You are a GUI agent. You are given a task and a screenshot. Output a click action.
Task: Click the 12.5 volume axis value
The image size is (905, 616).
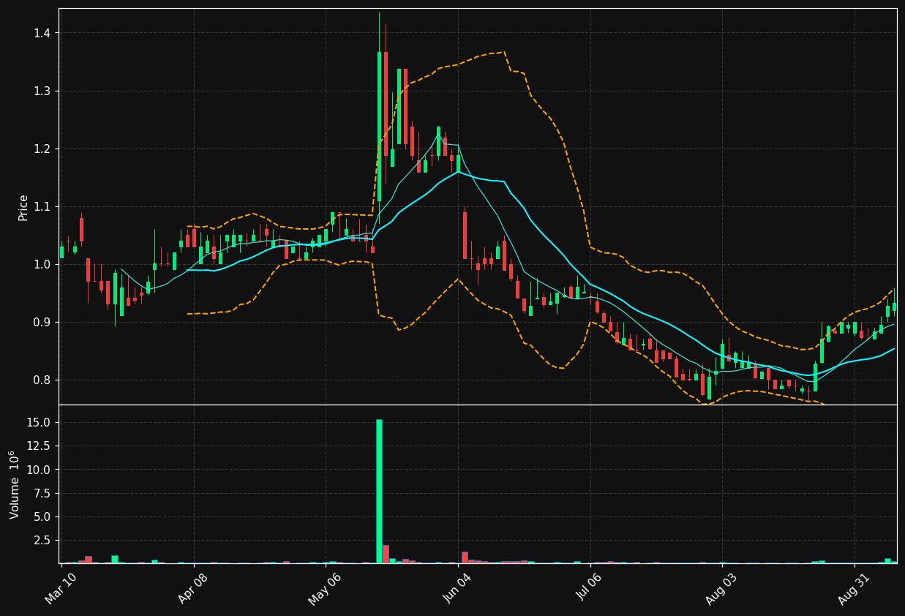coord(39,446)
